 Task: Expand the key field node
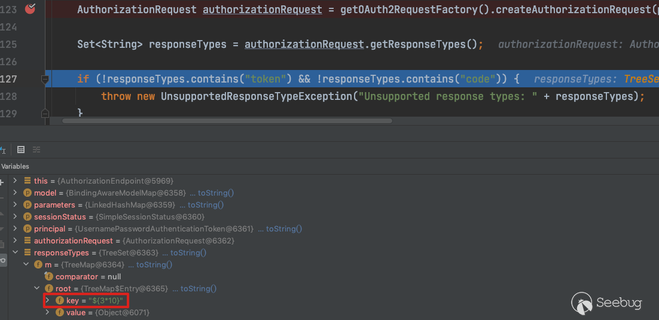48,300
